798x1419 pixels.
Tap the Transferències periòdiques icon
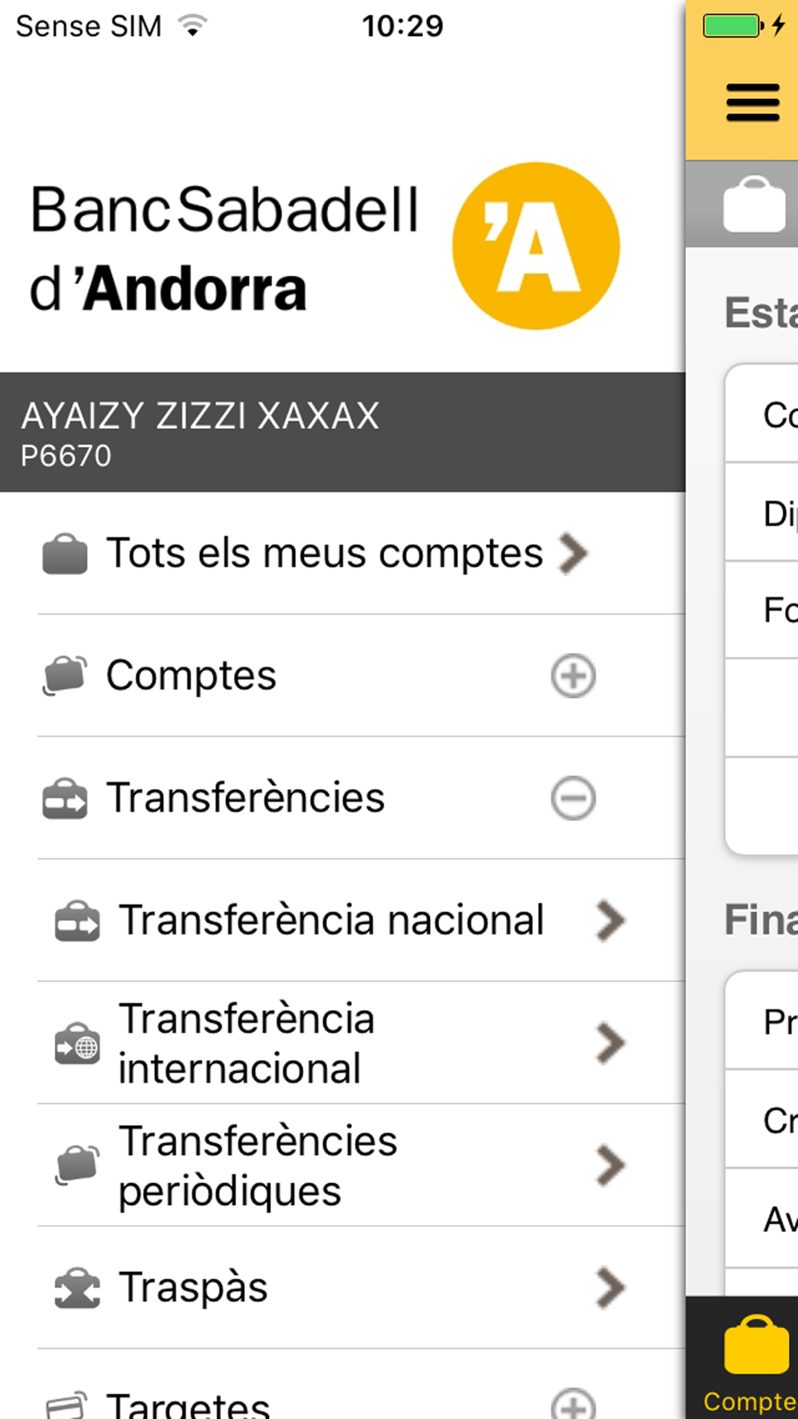(x=77, y=1165)
